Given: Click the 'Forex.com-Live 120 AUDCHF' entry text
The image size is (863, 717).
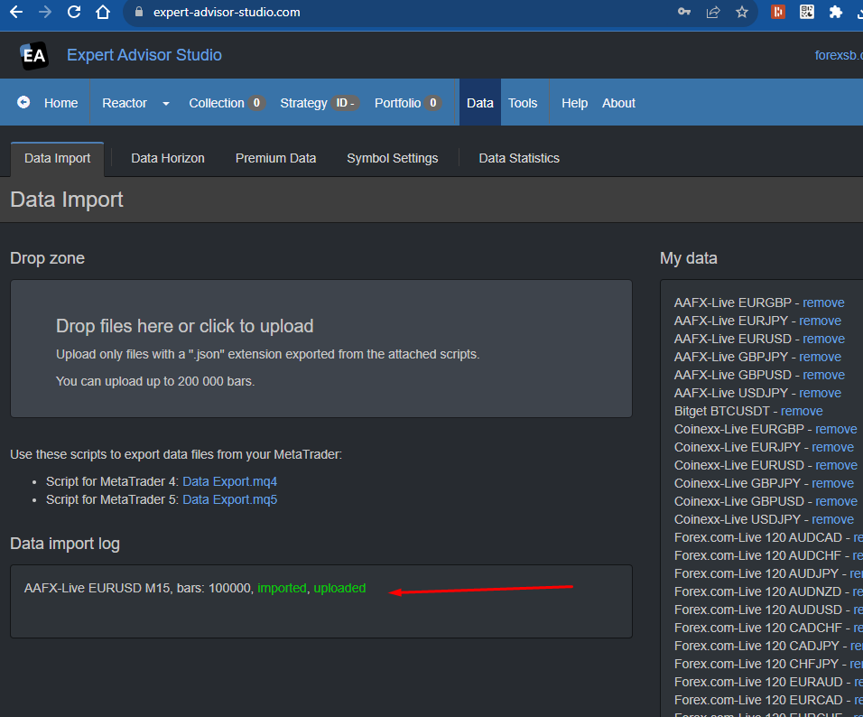Looking at the screenshot, I should click(x=758, y=555).
